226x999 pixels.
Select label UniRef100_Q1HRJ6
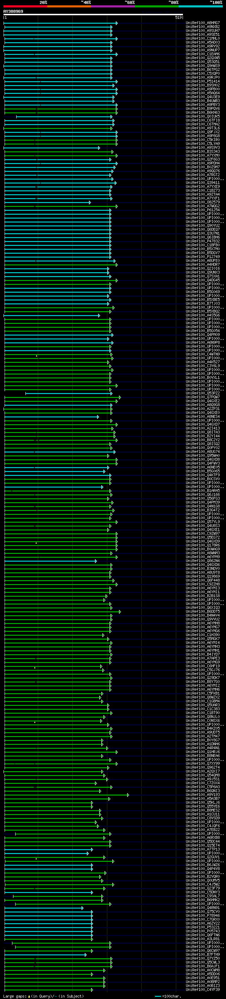pyautogui.click(x=202, y=752)
